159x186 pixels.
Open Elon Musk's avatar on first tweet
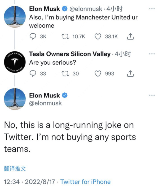pos(15,16)
